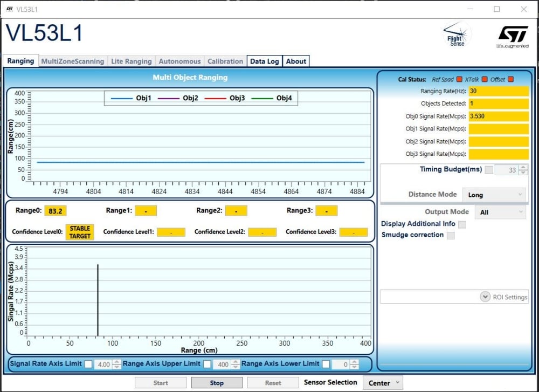539x392 pixels.
Task: Click the STABLE TARGET confidence level box
Action: tap(80, 232)
